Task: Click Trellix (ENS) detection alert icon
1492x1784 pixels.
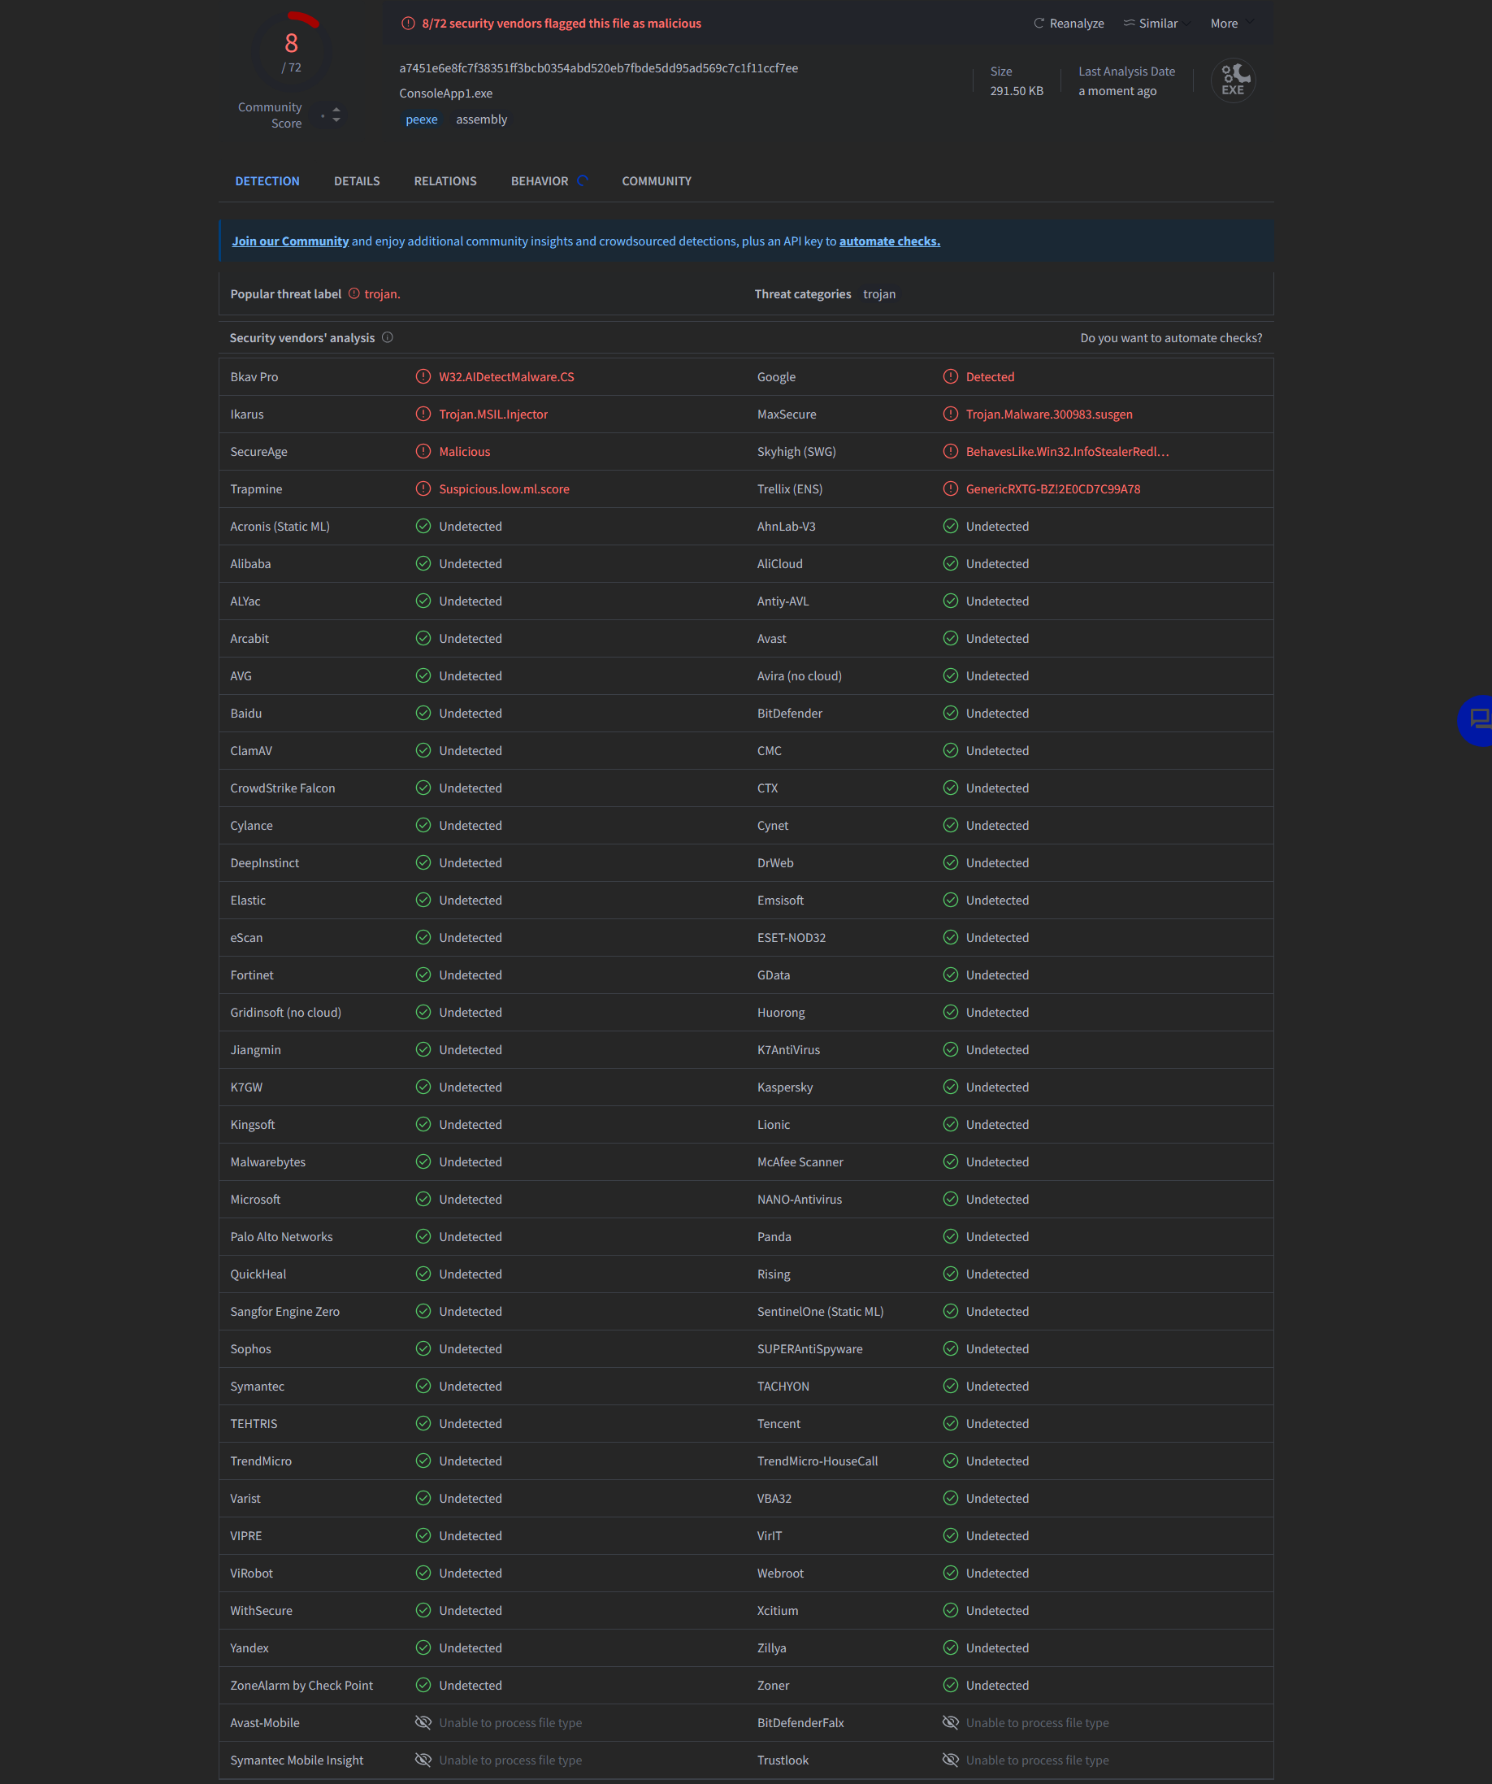Action: [950, 488]
